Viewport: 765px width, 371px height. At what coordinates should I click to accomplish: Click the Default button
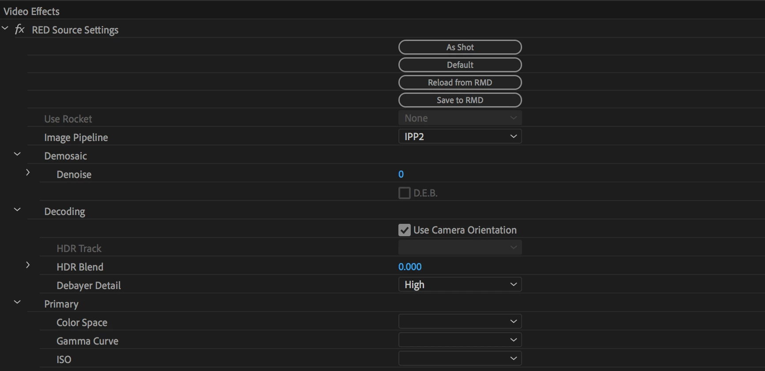[460, 65]
